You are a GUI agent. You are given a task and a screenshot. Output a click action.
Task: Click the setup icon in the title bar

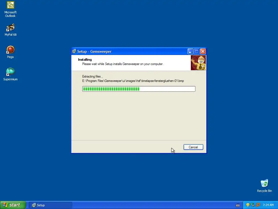click(74, 51)
